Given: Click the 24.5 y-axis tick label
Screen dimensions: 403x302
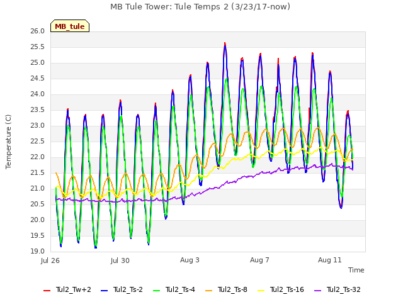Looking at the screenshot, I should [38, 79].
